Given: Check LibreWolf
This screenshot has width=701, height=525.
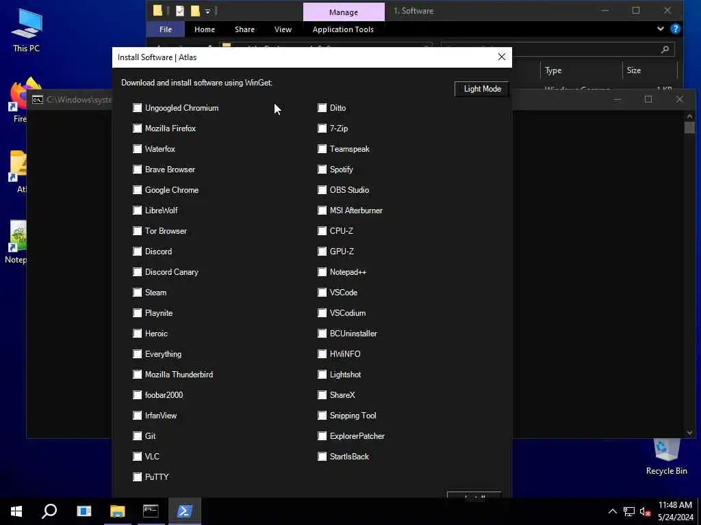Looking at the screenshot, I should click(137, 211).
